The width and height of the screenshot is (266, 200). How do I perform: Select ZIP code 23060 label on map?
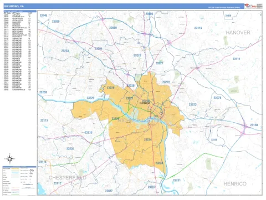tap(113, 28)
